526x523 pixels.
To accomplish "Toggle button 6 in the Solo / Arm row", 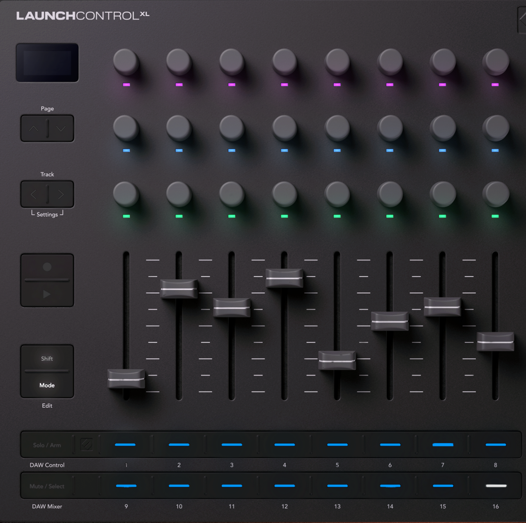I will pyautogui.click(x=390, y=445).
